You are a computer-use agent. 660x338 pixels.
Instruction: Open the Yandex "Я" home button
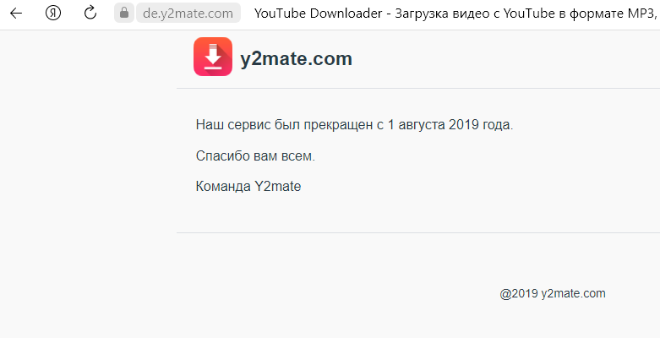click(53, 13)
